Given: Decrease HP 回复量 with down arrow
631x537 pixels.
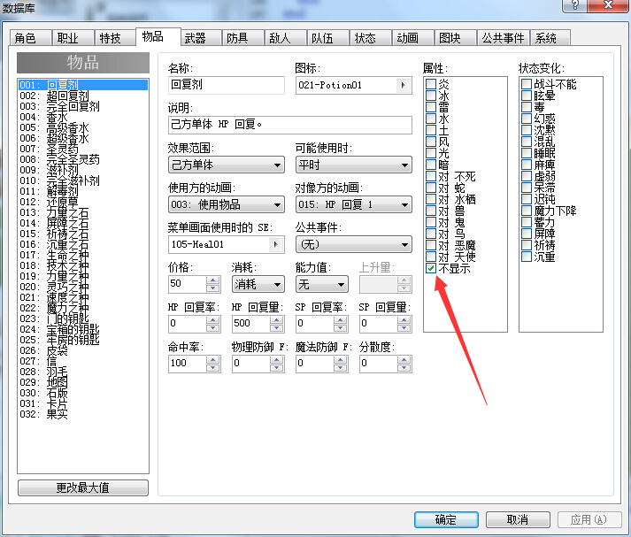Looking at the screenshot, I should point(276,328).
